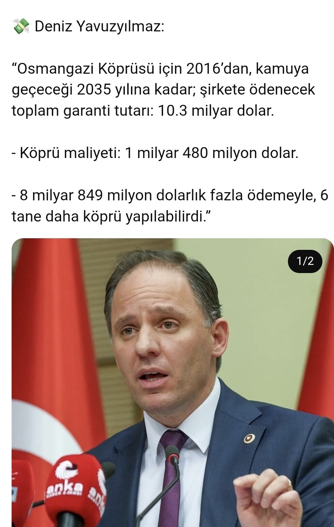Click the ring on the raised hand
The width and height of the screenshot is (334, 527).
pos(289,483)
